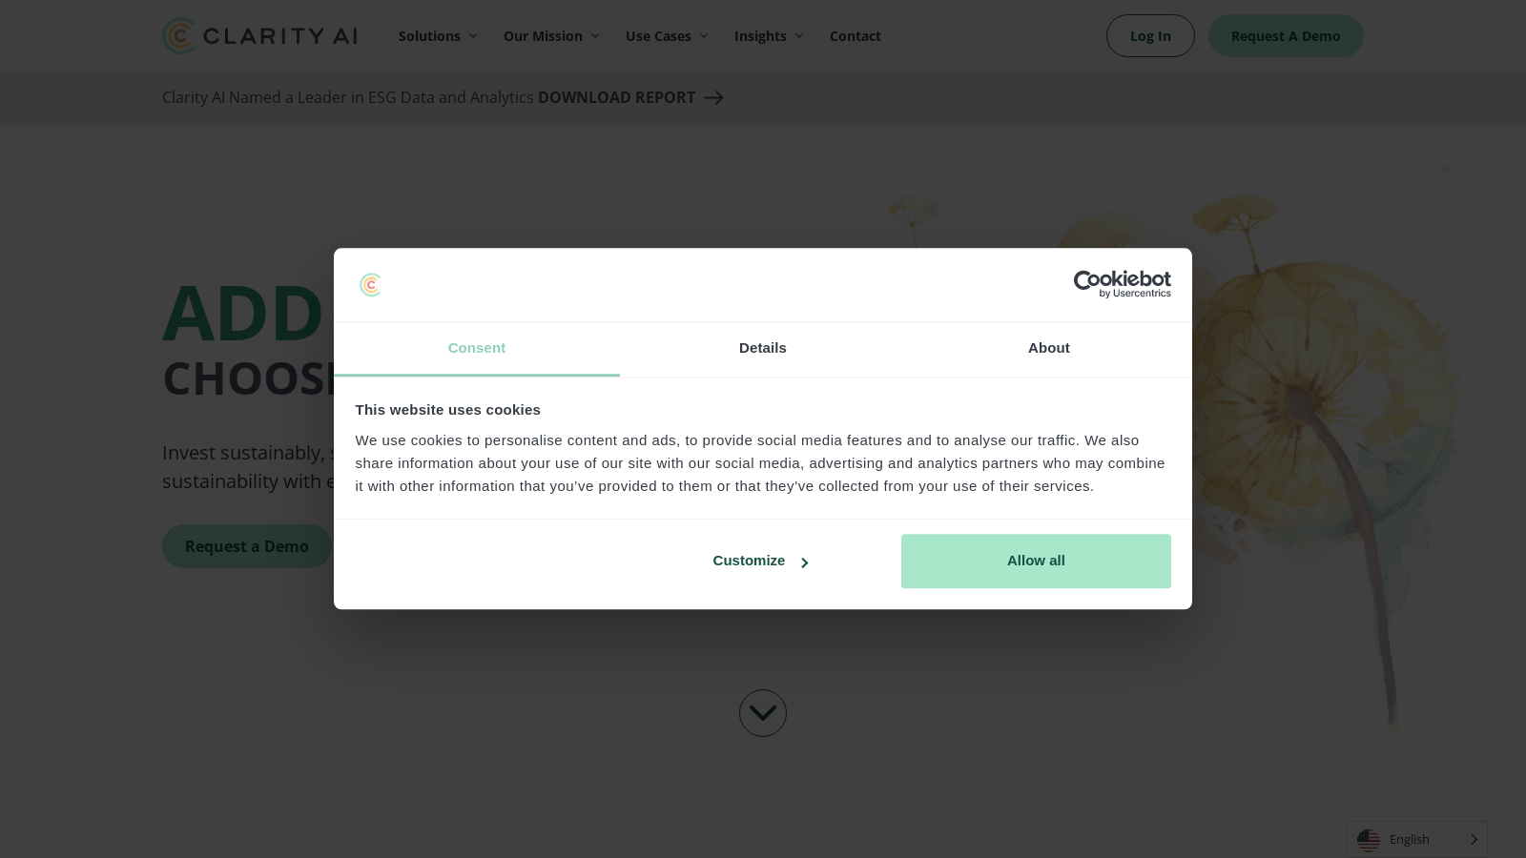1526x858 pixels.
Task: Click the circular scroll-down arrow icon
Action: 763,713
